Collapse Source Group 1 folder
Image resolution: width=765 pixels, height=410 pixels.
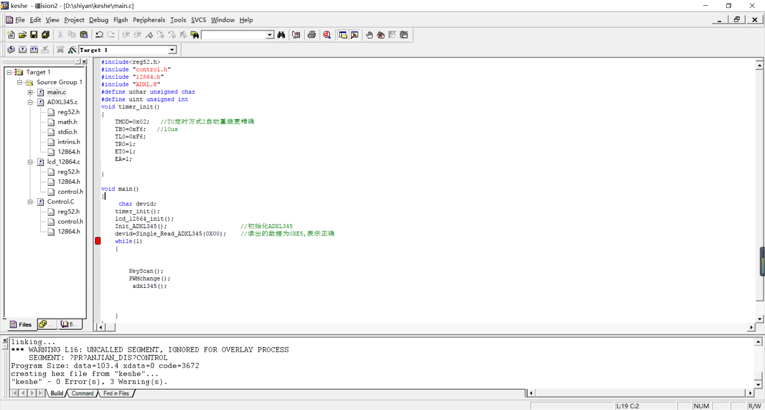(20, 82)
